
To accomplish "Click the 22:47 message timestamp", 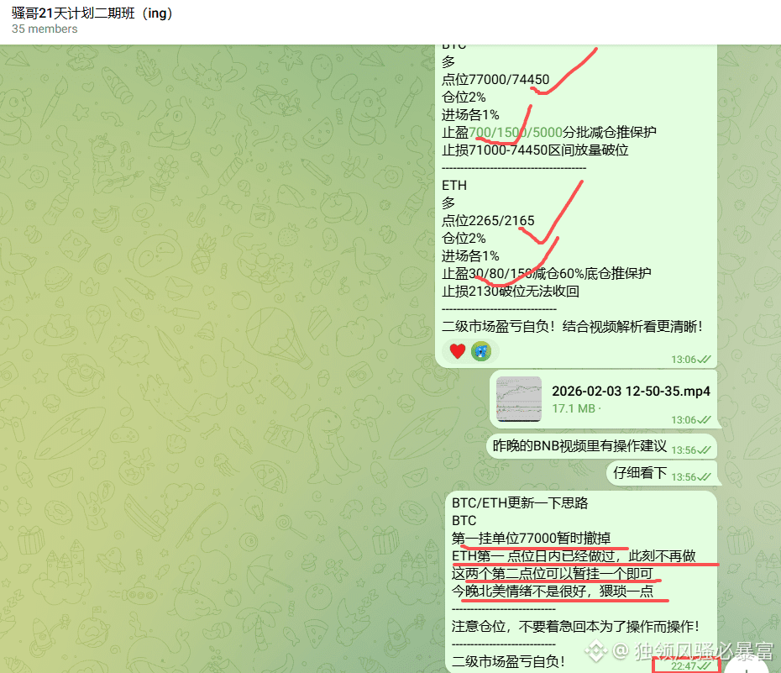I will tap(684, 666).
